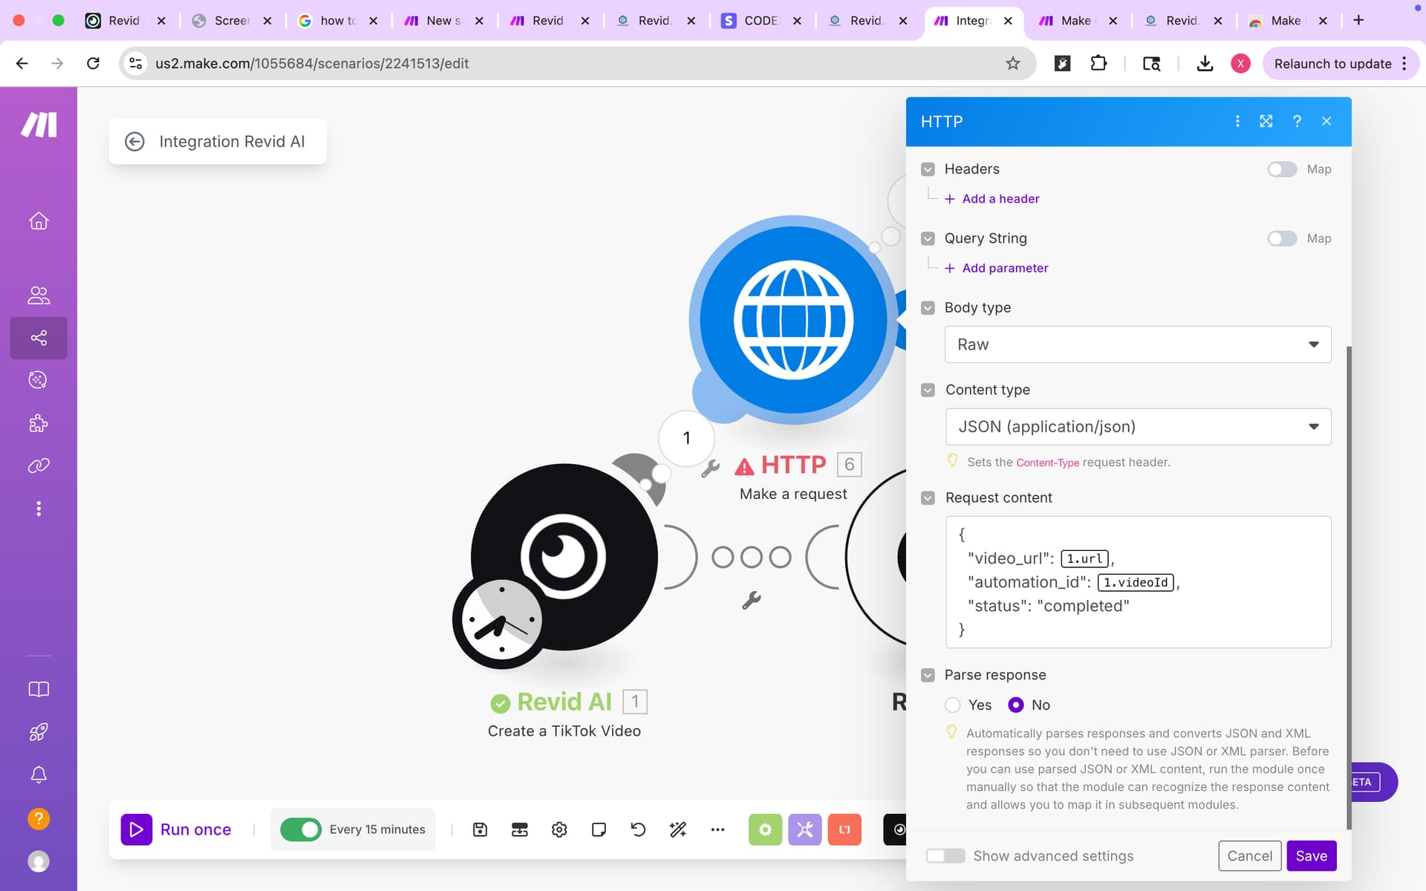Toggle Show advanced settings switch
Image resolution: width=1426 pixels, height=891 pixels.
[945, 856]
